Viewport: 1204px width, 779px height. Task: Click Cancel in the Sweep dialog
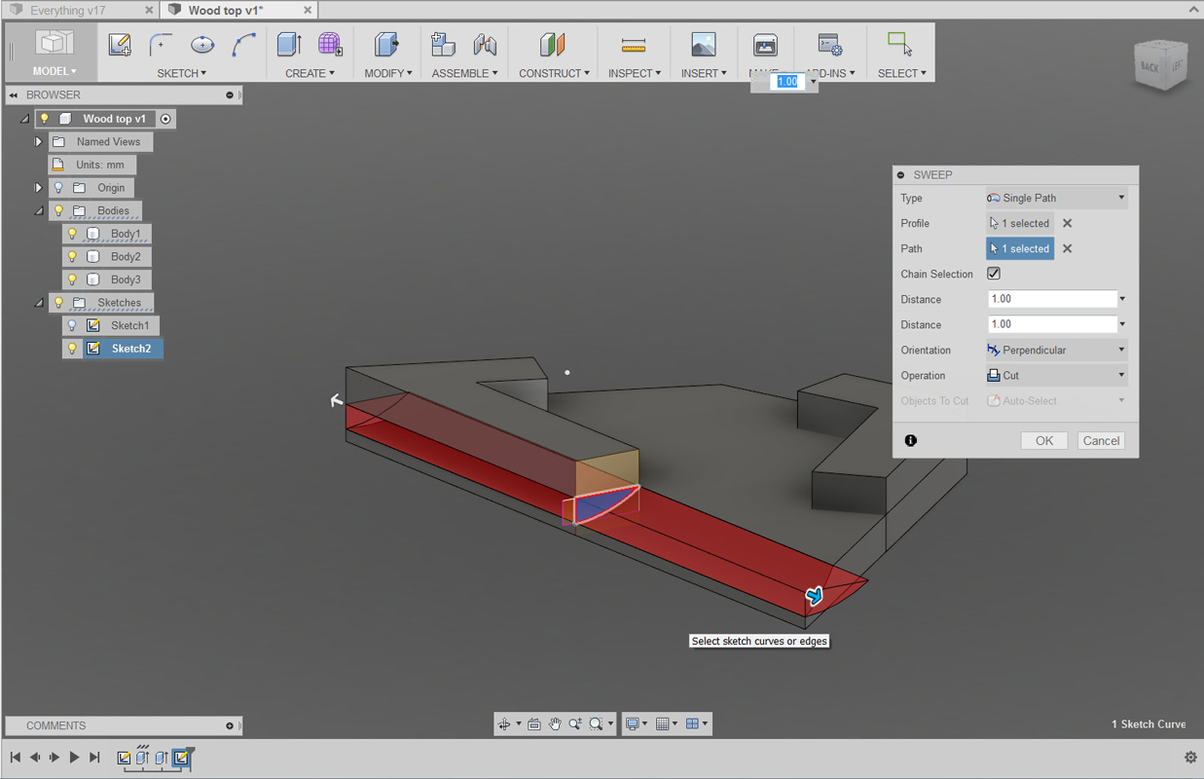click(1102, 440)
